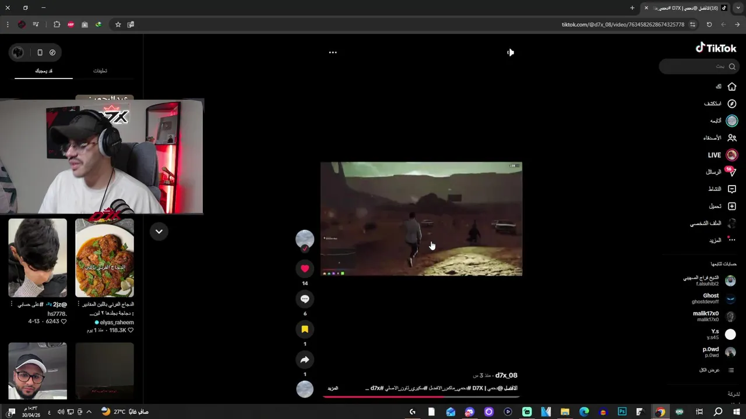Like the video with heart icon

[304, 268]
